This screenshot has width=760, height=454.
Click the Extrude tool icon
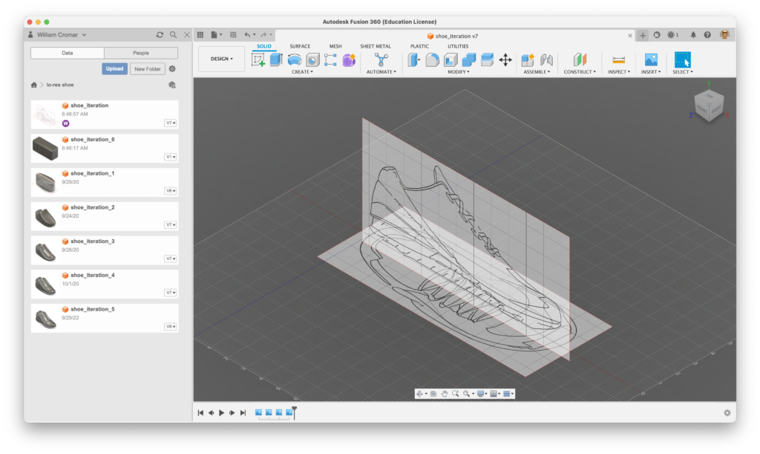(x=276, y=60)
